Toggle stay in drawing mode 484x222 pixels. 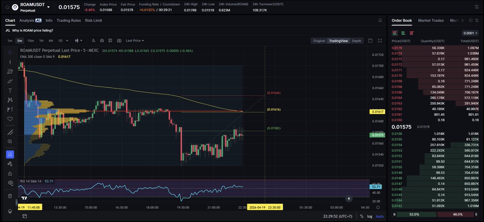(10, 164)
